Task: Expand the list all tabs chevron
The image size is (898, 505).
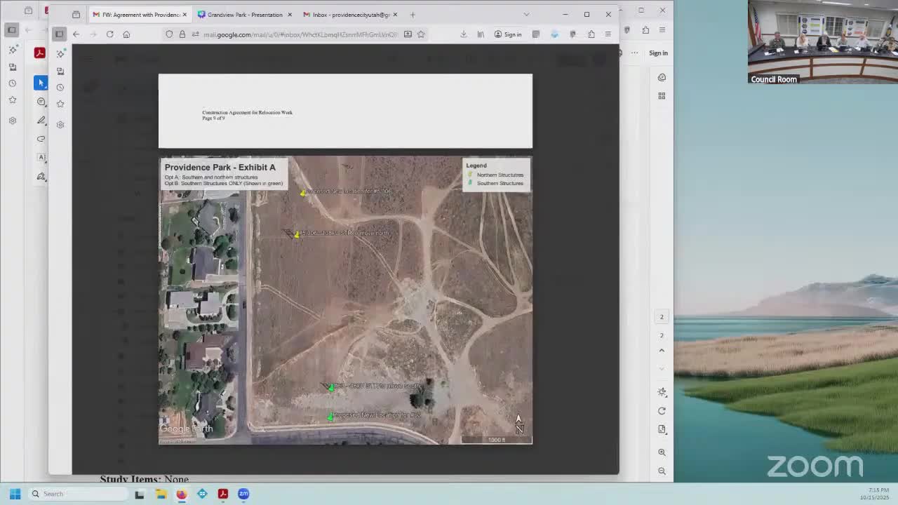Action: pos(526,15)
